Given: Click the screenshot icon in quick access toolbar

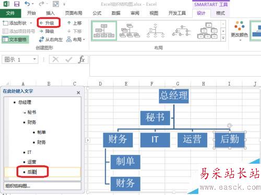Looking at the screenshot, I should tap(56, 4).
